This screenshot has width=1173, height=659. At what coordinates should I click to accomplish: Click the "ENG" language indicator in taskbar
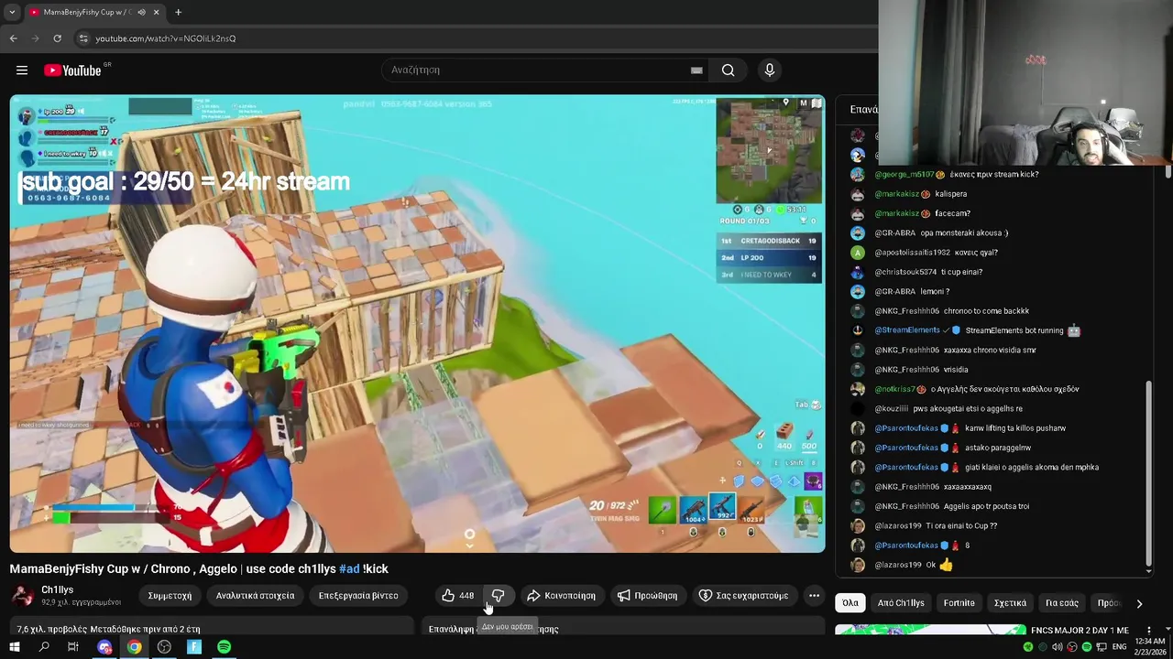pos(1120,647)
